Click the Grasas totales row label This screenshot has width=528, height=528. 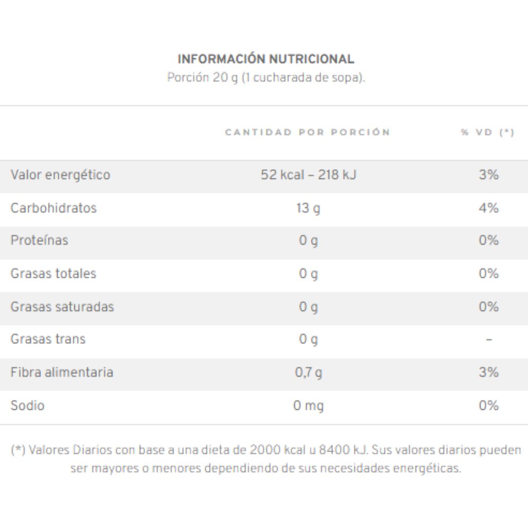point(53,273)
